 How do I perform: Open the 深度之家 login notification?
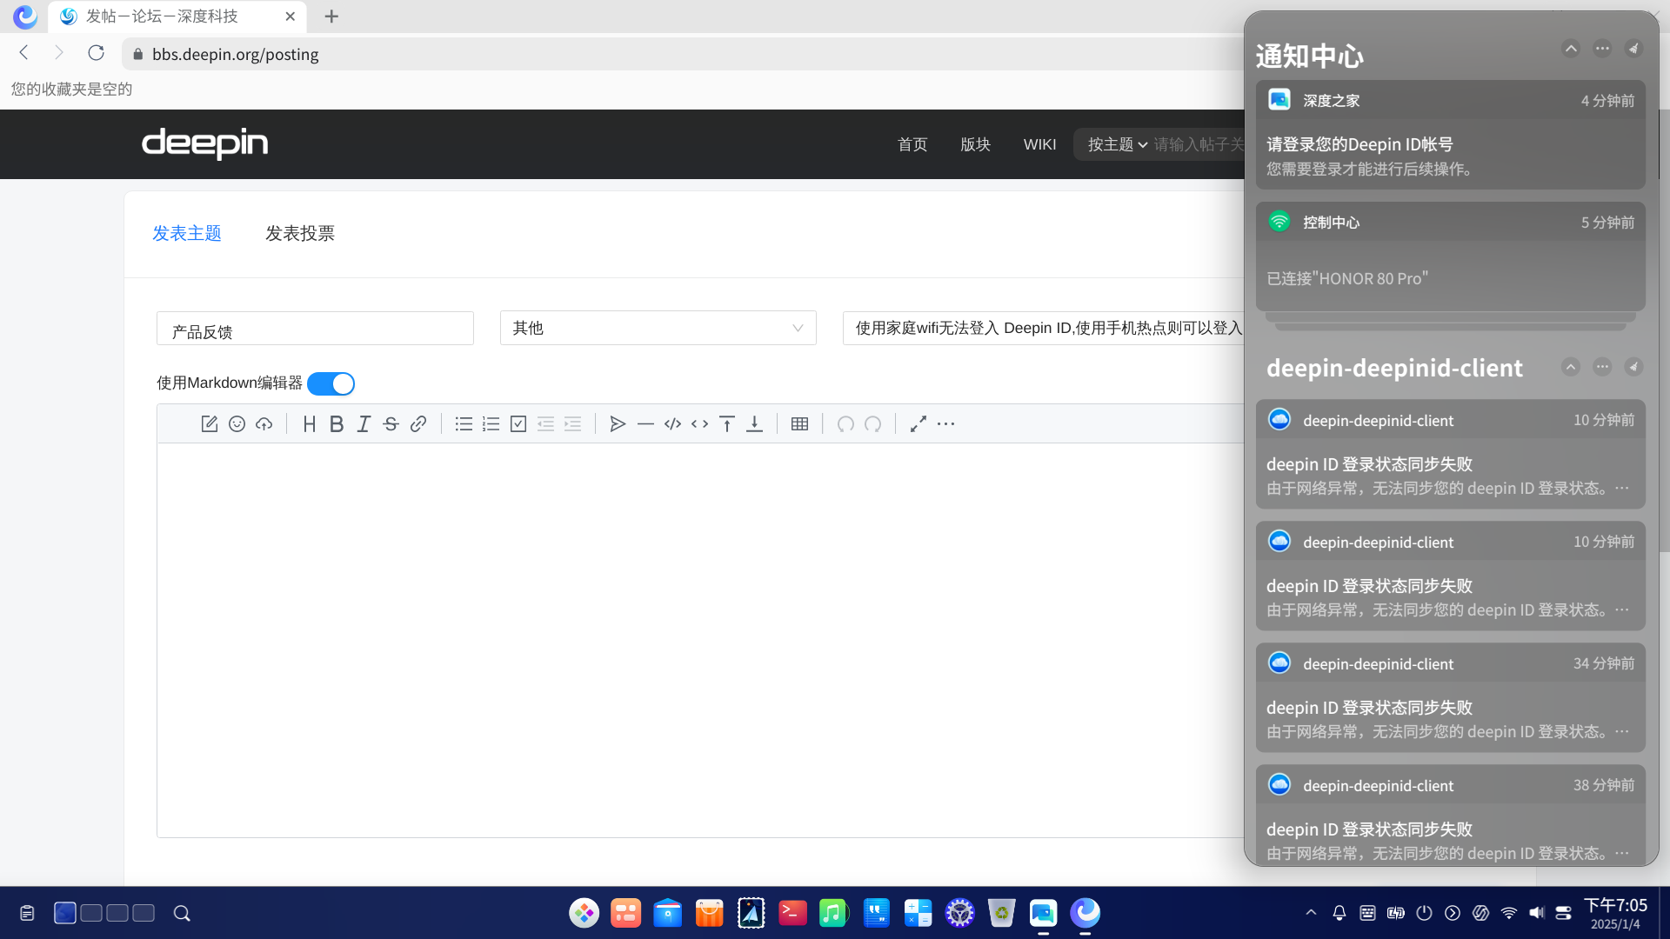(1450, 135)
